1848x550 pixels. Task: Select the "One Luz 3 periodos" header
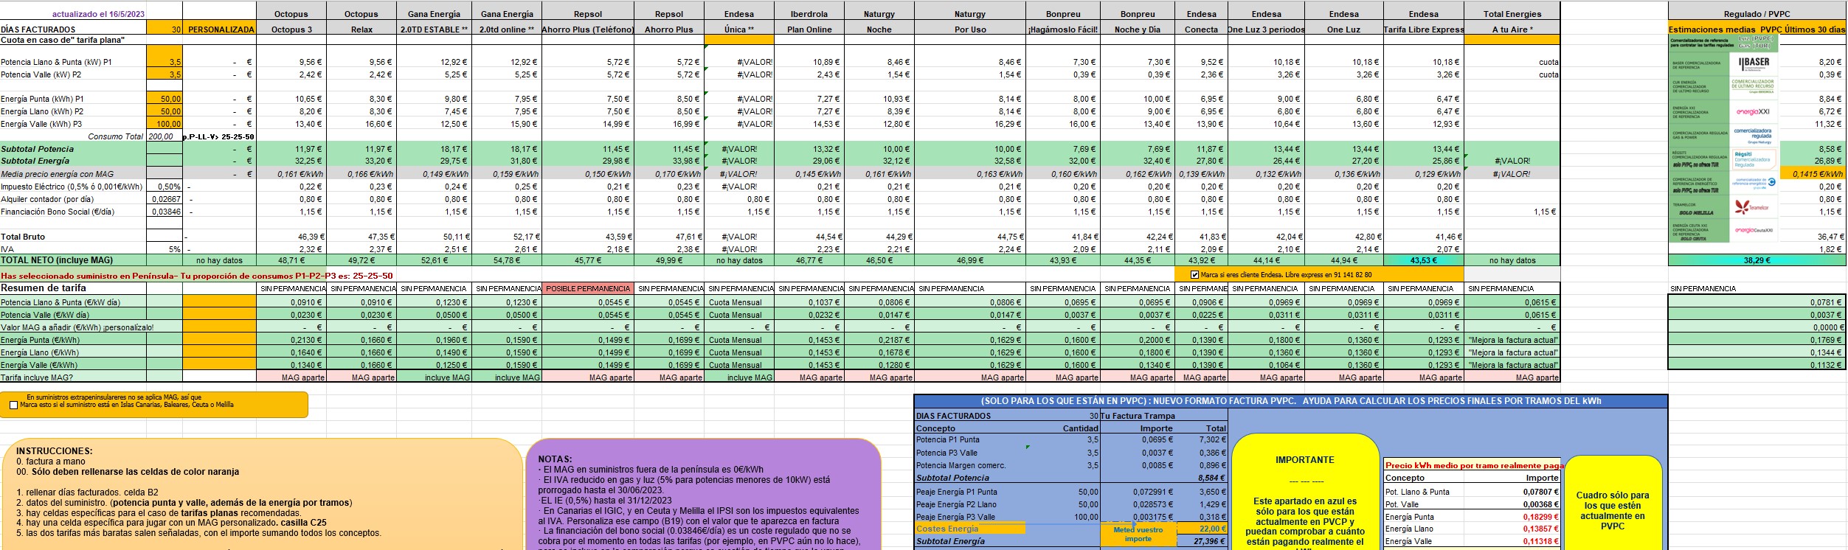point(1267,29)
